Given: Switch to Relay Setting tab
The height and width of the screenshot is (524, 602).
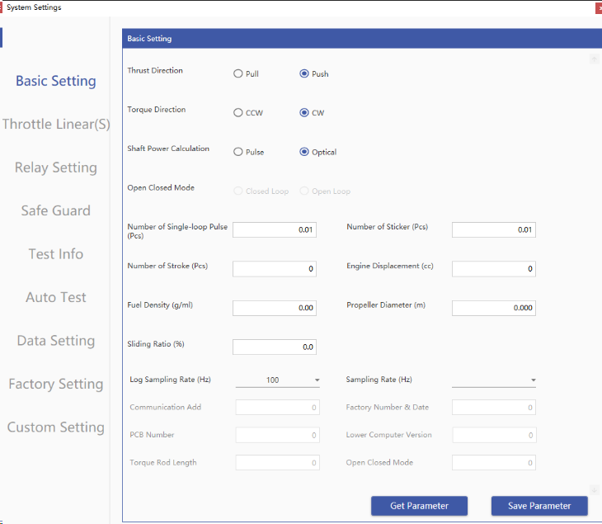Looking at the screenshot, I should [x=56, y=168].
